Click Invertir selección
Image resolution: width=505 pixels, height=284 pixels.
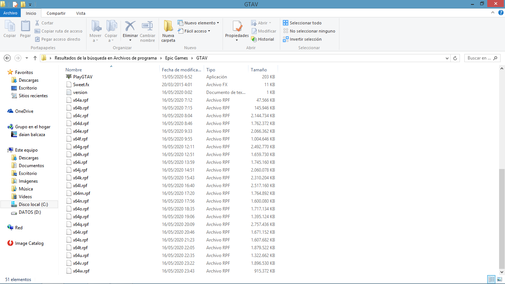click(302, 39)
